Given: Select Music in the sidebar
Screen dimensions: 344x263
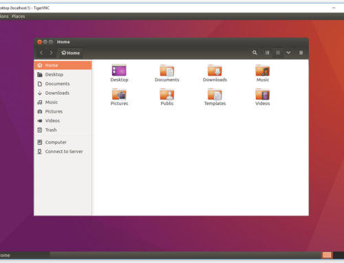Looking at the screenshot, I should click(x=63, y=102).
